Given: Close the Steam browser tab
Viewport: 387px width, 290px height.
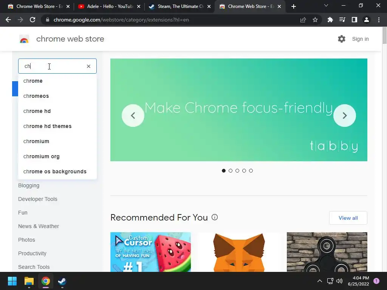Looking at the screenshot, I should (x=209, y=6).
